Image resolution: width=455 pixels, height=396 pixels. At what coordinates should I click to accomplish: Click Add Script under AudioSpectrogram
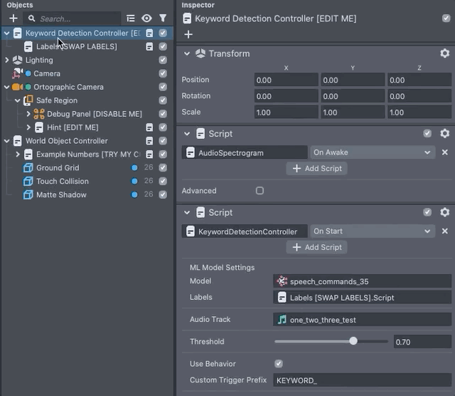[x=317, y=169]
